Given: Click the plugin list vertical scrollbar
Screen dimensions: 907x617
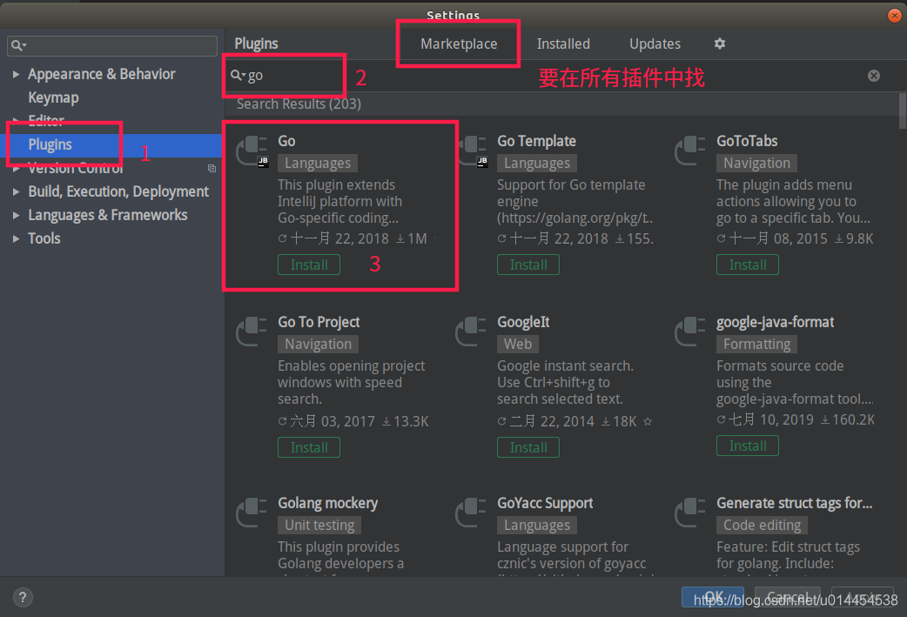Looking at the screenshot, I should tap(903, 111).
